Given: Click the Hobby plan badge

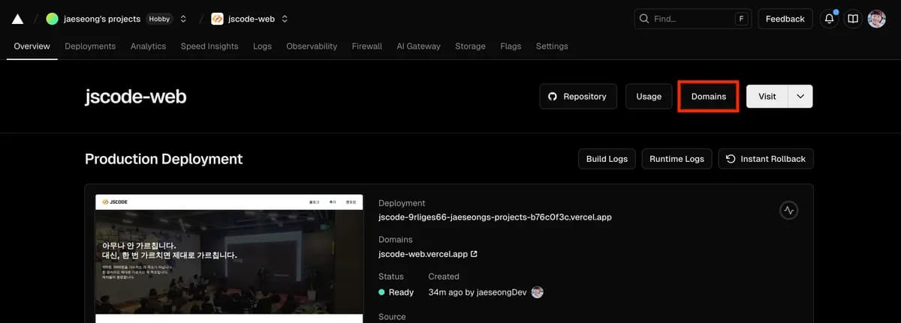Looking at the screenshot, I should [x=159, y=19].
